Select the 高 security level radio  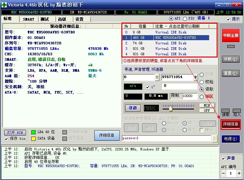point(184,123)
